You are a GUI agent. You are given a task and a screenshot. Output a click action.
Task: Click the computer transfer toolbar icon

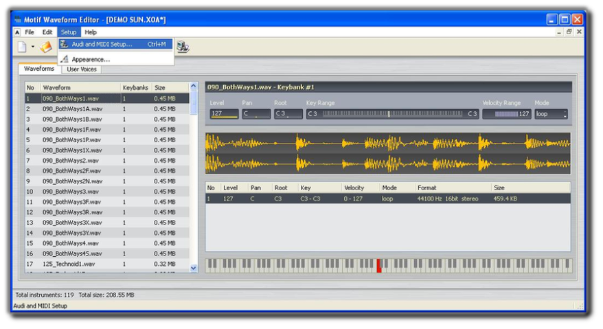pos(183,47)
